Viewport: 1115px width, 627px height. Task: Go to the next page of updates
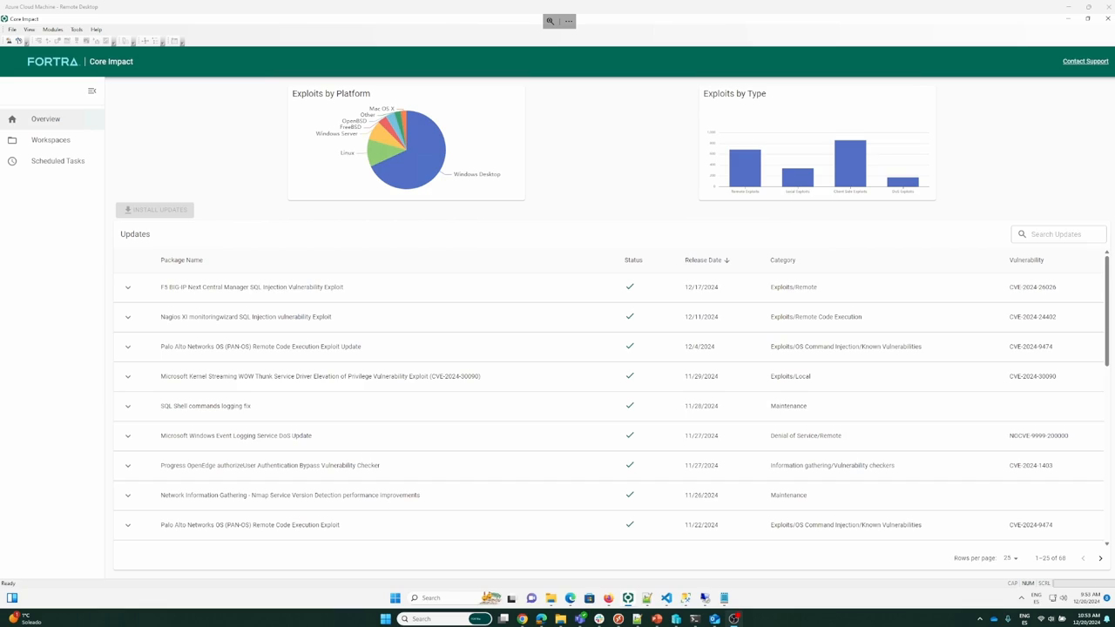point(1100,558)
